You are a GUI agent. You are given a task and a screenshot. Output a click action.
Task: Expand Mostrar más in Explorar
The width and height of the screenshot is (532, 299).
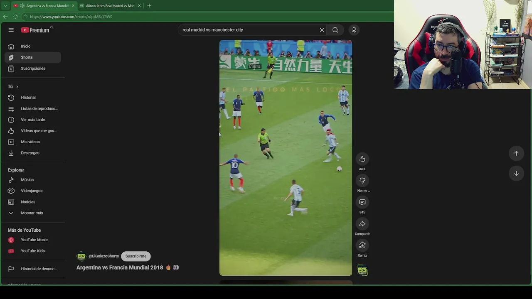pos(33,213)
